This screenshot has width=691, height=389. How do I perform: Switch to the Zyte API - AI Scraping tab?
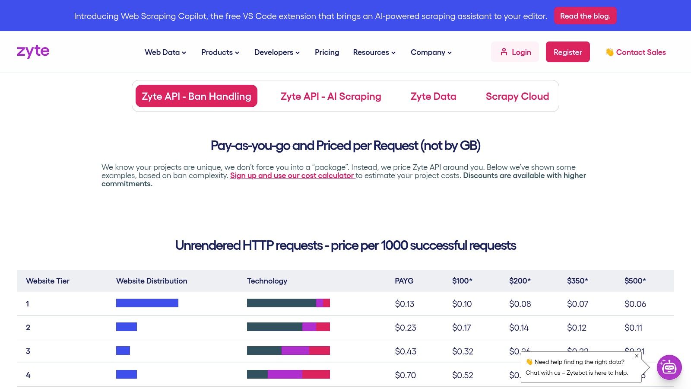click(x=331, y=96)
